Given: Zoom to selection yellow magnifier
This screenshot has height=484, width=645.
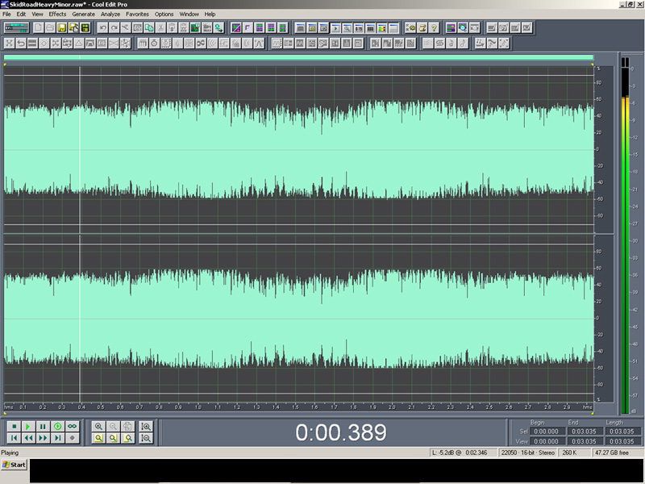Looking at the screenshot, I should point(98,438).
